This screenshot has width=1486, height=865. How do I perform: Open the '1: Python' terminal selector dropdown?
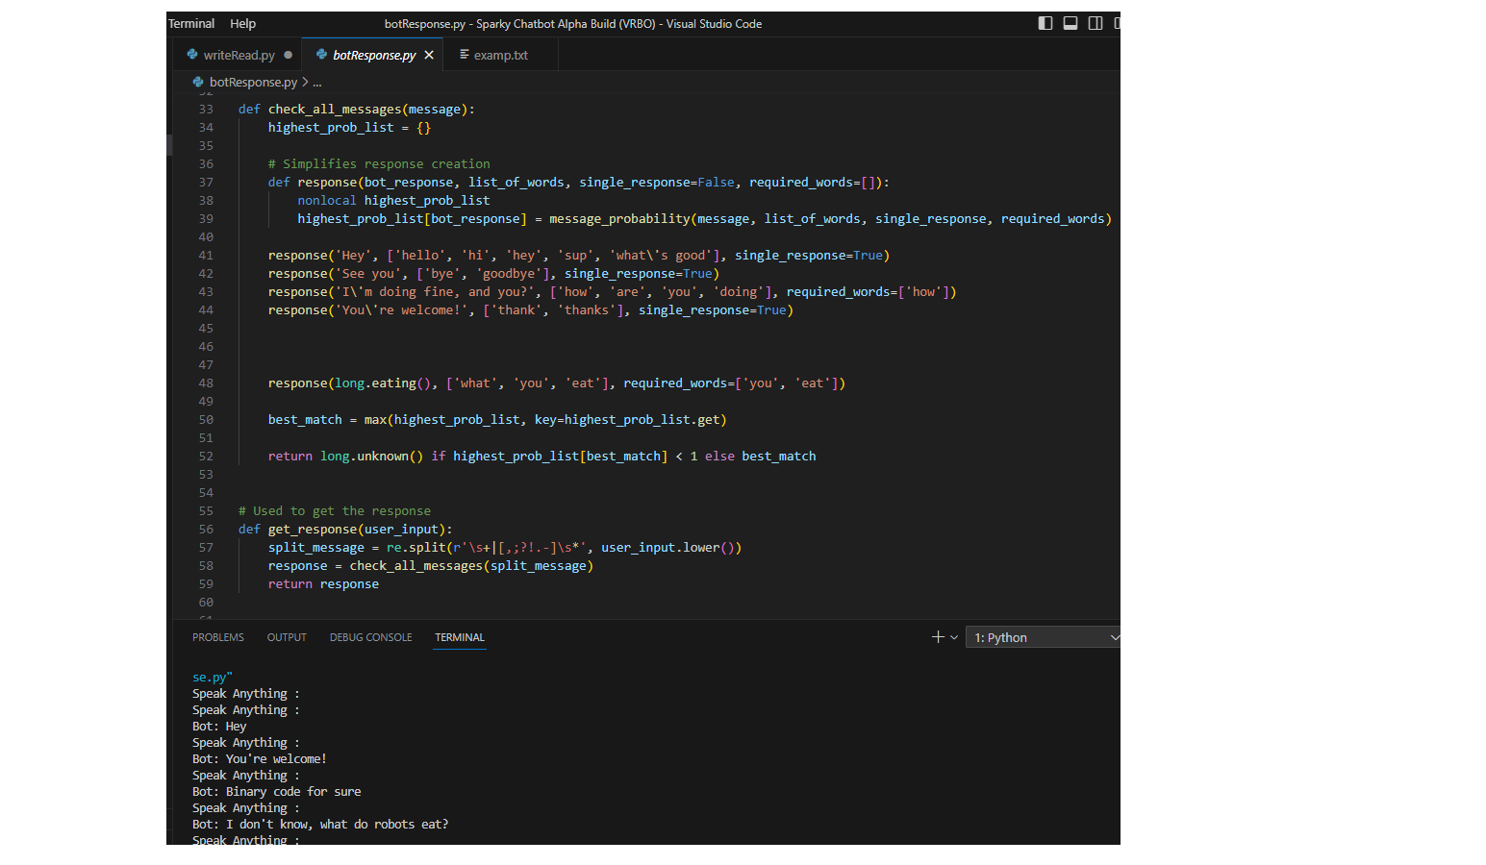1044,637
